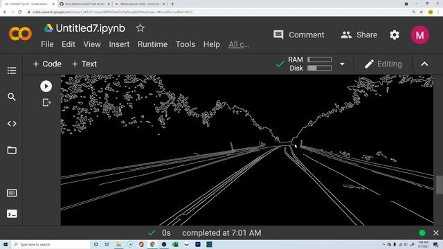Screen dimensions: 443x249
Task: Open find and replace search in sidebar
Action: [x=12, y=97]
